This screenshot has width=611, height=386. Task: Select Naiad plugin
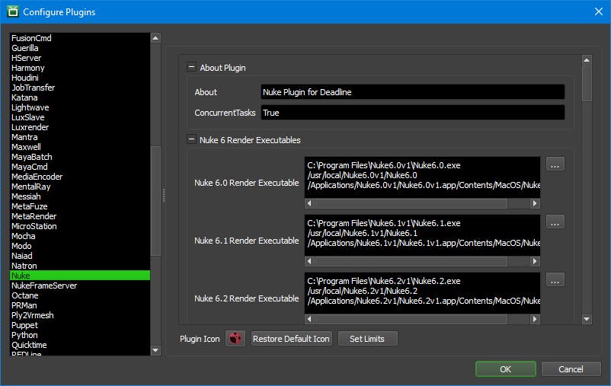click(80, 256)
